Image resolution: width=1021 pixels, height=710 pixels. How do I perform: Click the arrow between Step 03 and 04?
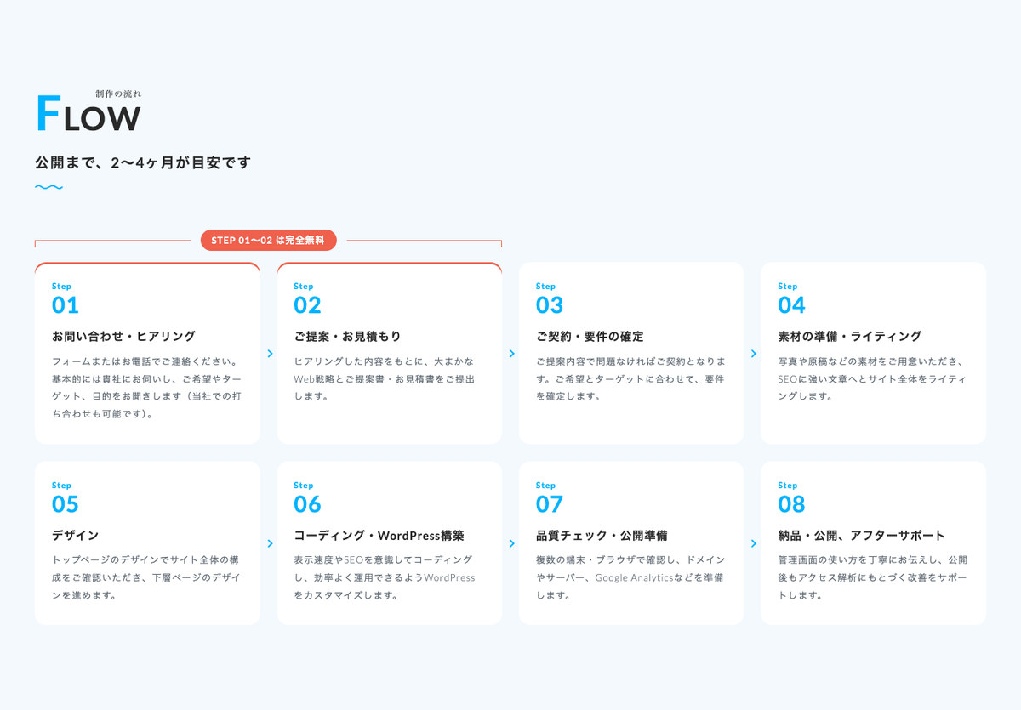point(754,354)
